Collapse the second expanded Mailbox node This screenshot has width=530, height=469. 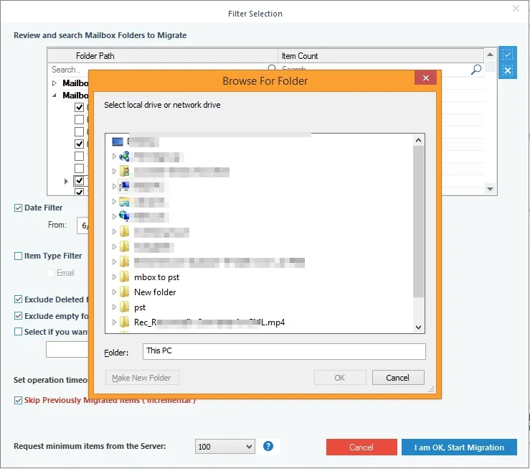click(x=55, y=96)
